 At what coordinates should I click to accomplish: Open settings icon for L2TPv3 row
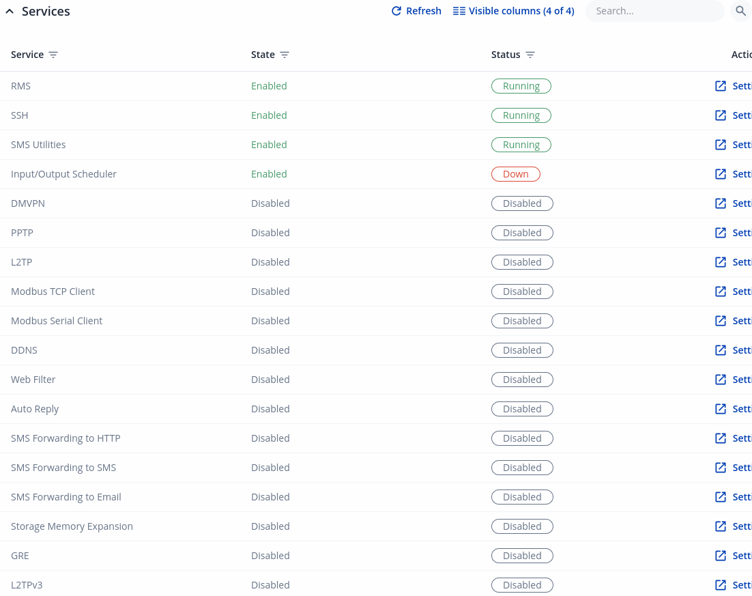pyautogui.click(x=721, y=585)
